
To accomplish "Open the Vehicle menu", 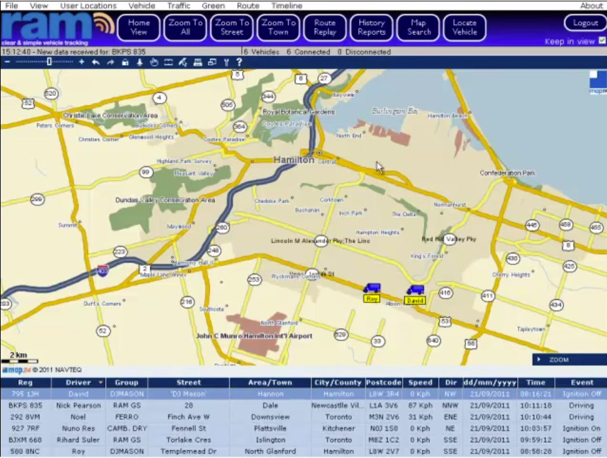I will [141, 6].
